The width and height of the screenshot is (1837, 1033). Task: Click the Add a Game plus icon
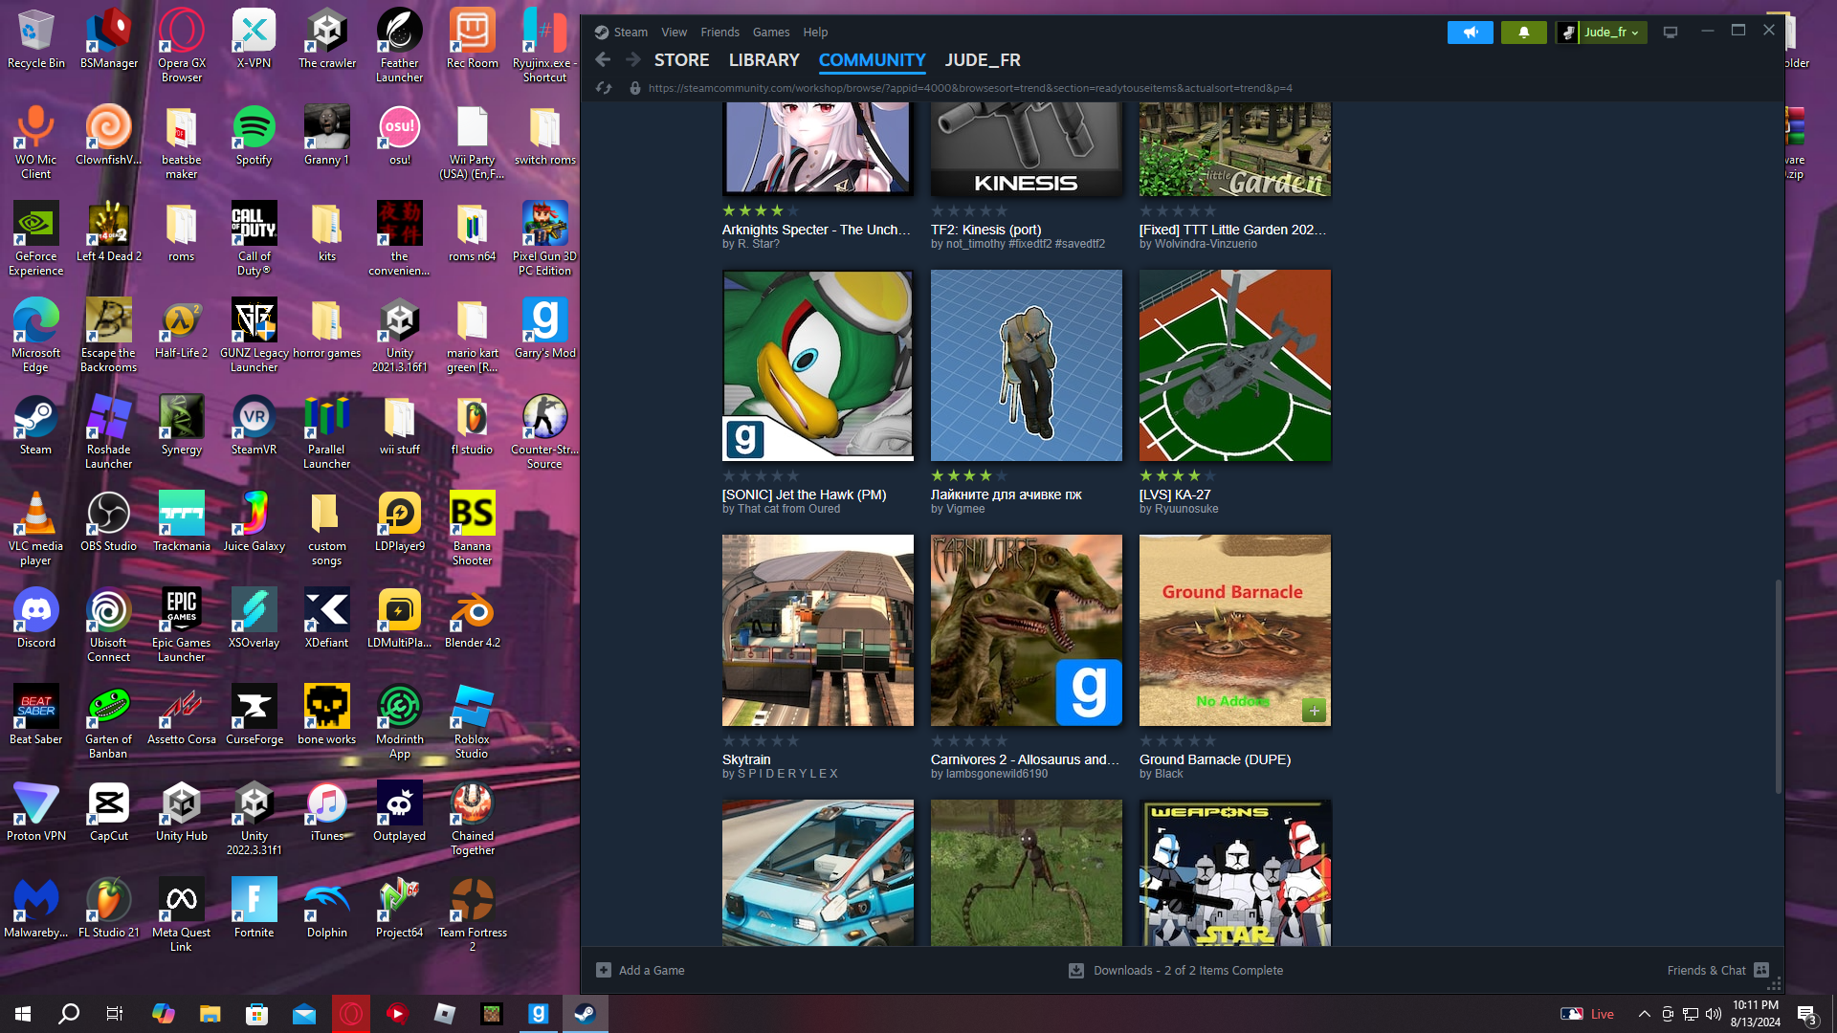(604, 970)
